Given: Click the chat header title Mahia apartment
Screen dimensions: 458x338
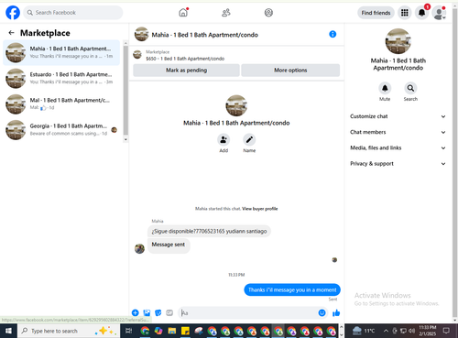Looking at the screenshot, I should 205,35.
